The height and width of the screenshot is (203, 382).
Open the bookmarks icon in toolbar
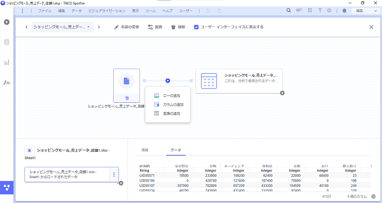point(310,10)
